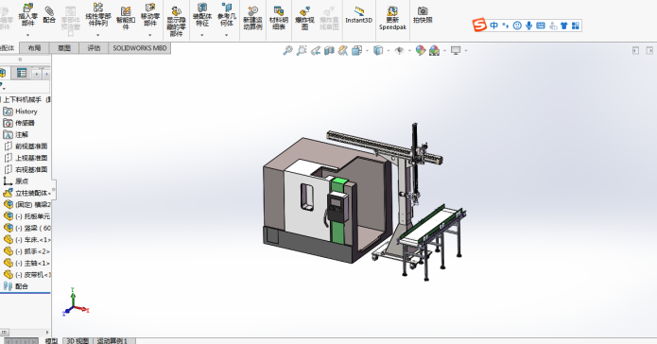Screen dimensions: 657x344
Task: Click the Insert Components (插入零部件) icon
Action: 28,15
